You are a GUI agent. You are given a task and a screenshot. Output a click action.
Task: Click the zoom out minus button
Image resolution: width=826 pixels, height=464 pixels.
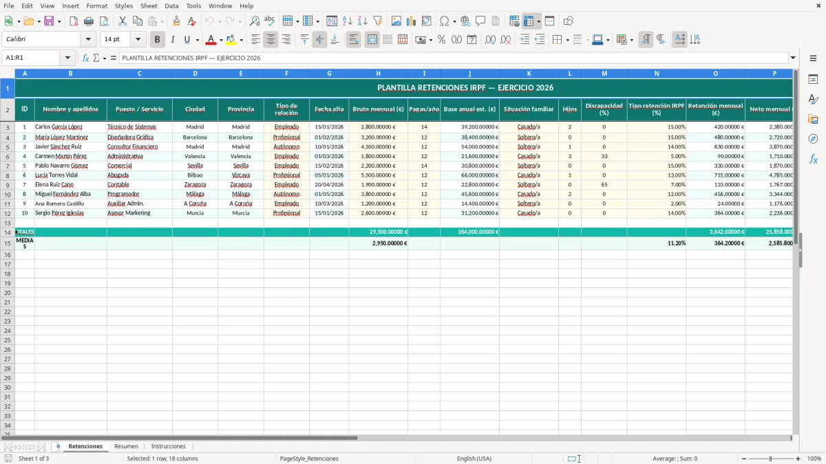click(744, 459)
